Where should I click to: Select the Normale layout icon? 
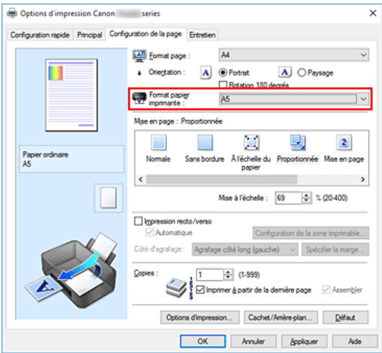(x=158, y=143)
